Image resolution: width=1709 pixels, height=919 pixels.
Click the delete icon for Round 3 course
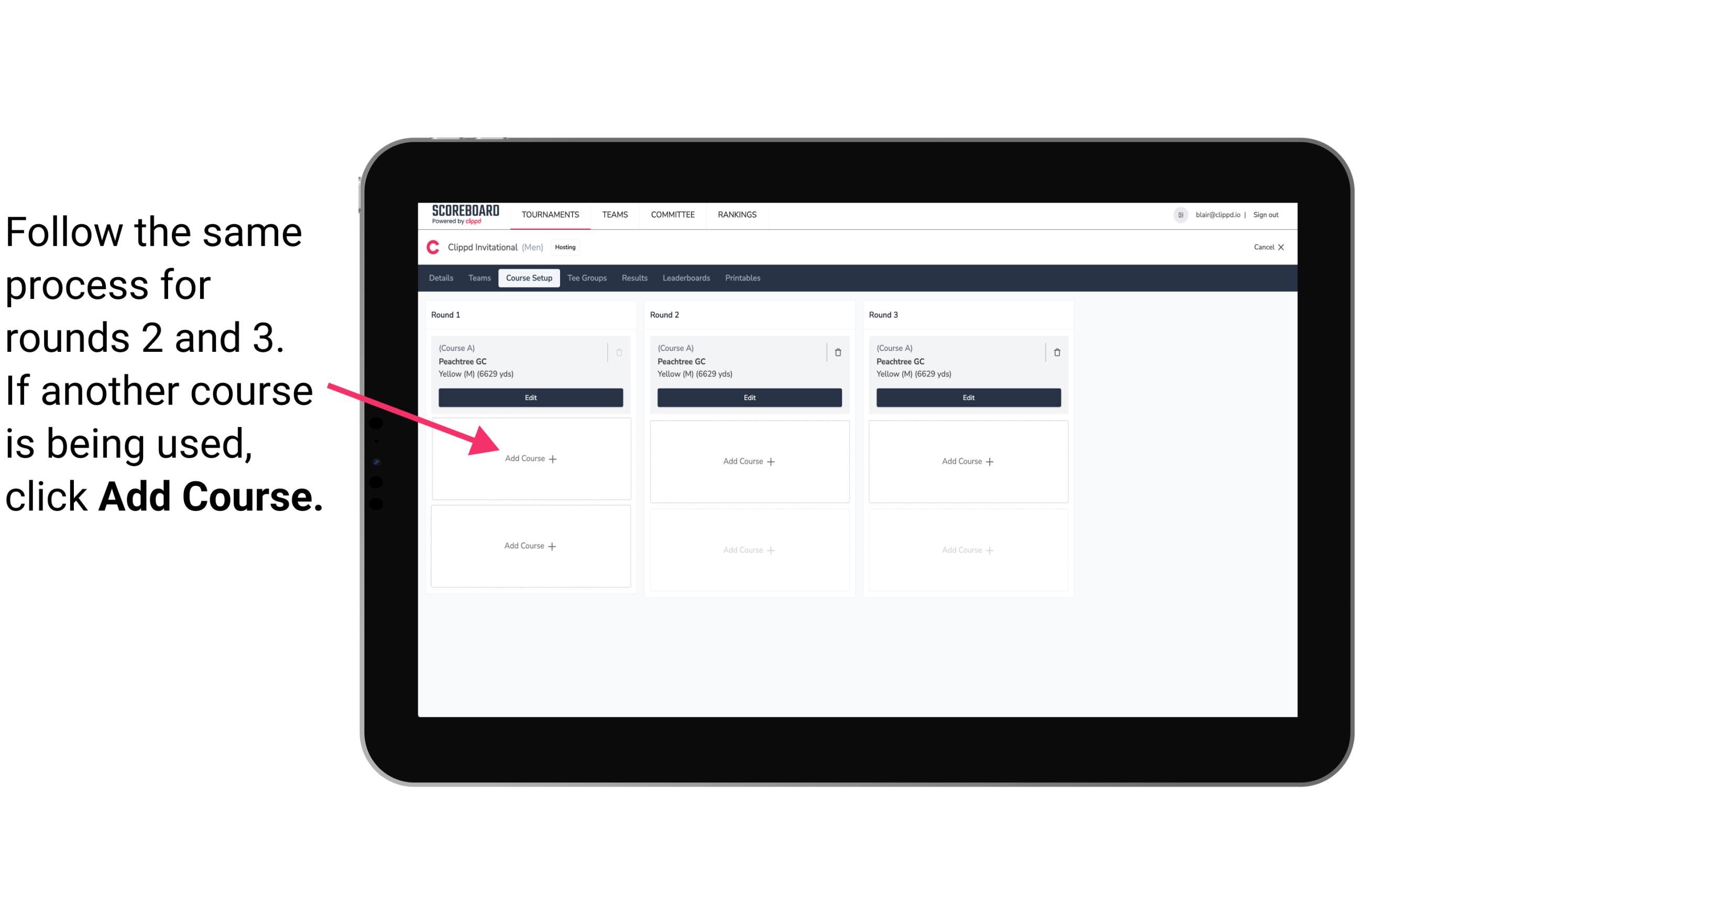point(1055,352)
